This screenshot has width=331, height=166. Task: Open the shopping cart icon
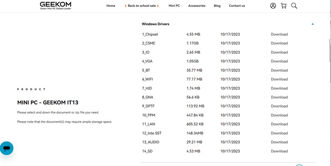(284, 6)
